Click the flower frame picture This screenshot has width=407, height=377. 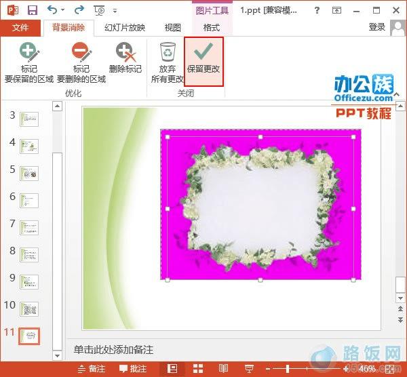click(x=260, y=205)
